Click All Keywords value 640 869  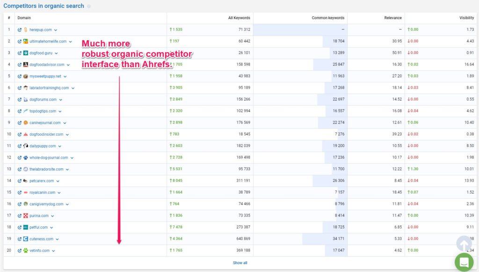point(243,239)
